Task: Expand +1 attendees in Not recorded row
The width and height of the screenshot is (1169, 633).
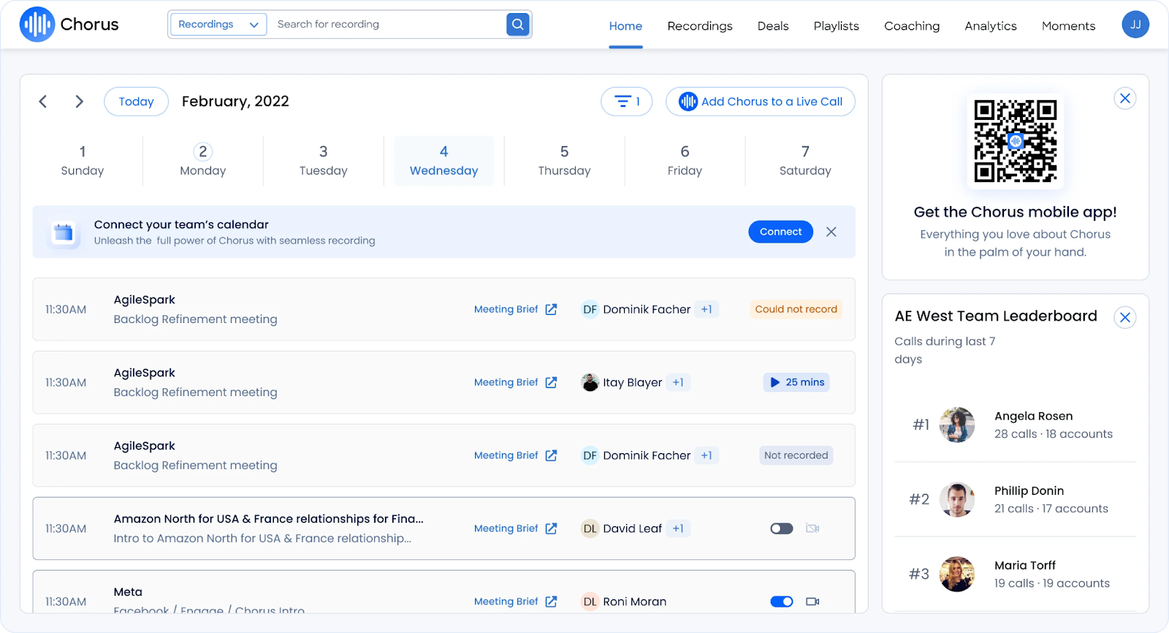Action: 707,455
